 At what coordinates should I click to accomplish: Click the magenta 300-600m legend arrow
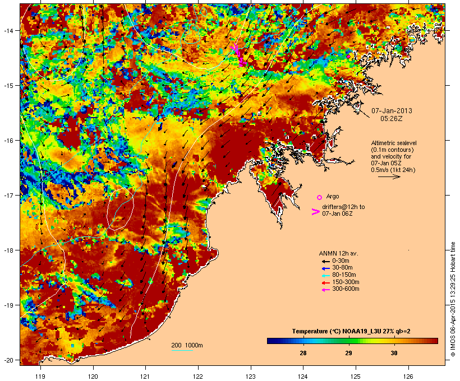coord(325,290)
